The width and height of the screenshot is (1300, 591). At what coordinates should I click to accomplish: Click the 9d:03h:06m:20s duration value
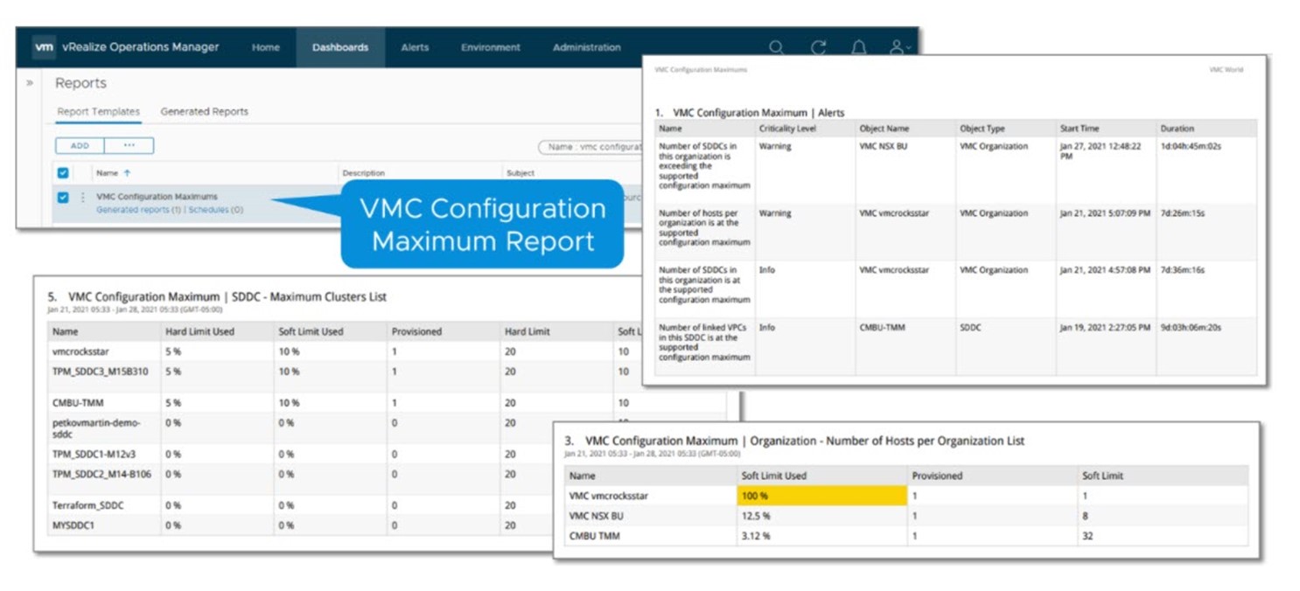pyautogui.click(x=1191, y=328)
